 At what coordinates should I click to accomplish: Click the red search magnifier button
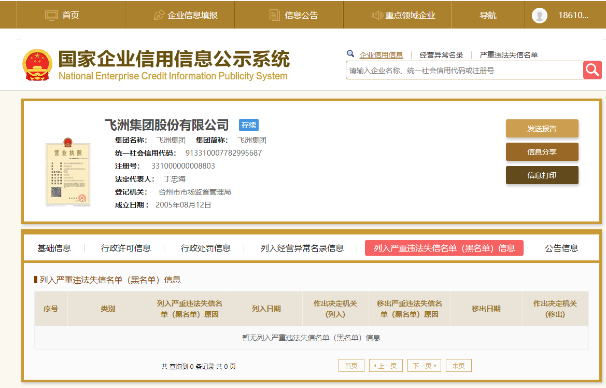(x=592, y=70)
